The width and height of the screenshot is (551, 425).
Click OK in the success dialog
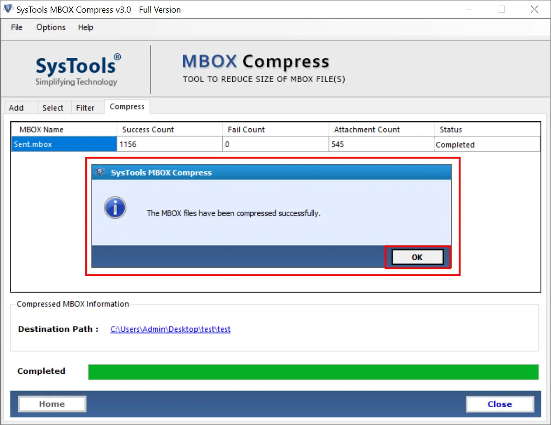pos(417,258)
